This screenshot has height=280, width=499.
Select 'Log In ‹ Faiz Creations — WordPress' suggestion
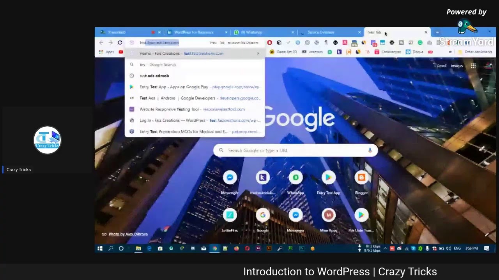[195, 121]
